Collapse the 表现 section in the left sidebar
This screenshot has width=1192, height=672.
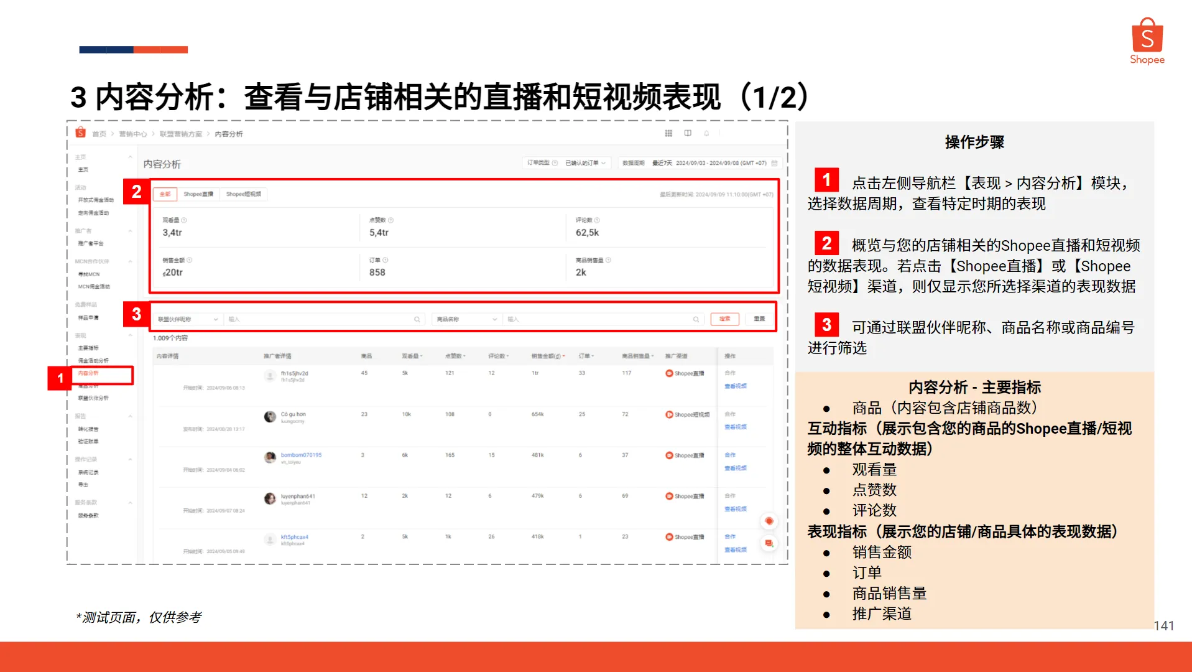tap(129, 334)
